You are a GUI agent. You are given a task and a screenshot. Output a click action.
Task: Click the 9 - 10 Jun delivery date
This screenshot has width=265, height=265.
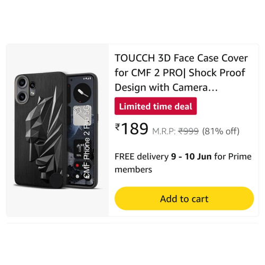point(191,157)
